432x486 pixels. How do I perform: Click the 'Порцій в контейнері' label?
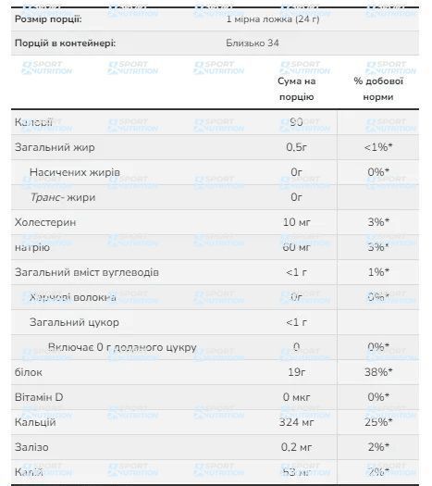(x=65, y=43)
